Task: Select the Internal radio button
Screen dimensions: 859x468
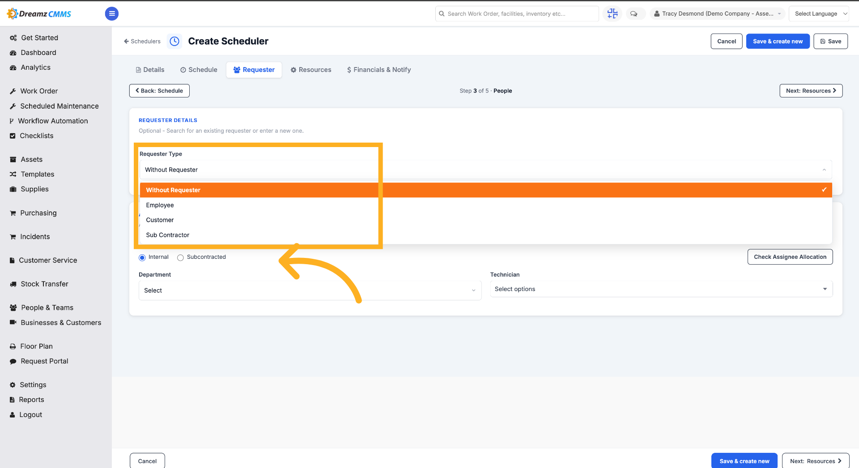Action: click(x=142, y=257)
